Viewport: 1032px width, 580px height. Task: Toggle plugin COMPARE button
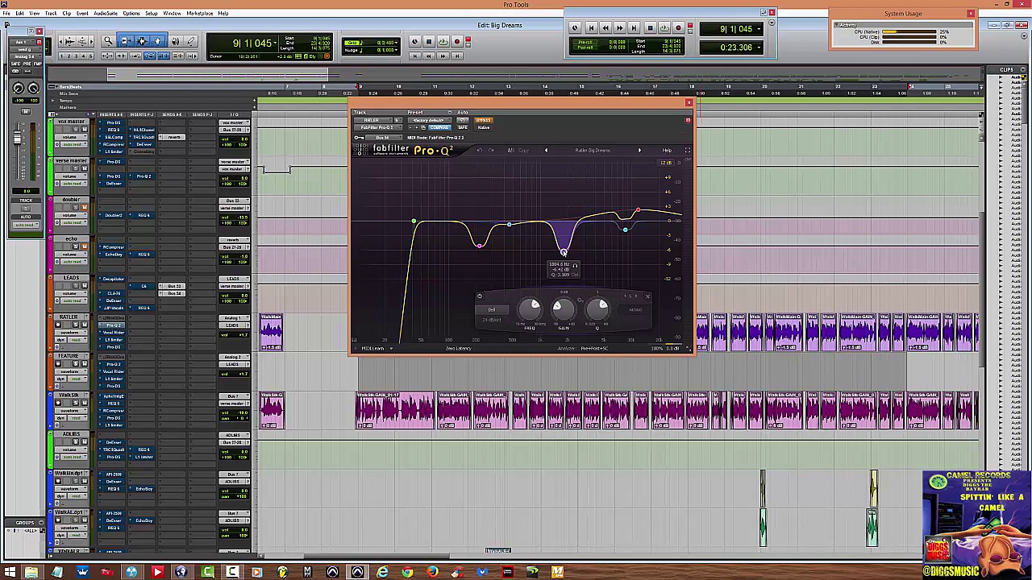tap(439, 127)
